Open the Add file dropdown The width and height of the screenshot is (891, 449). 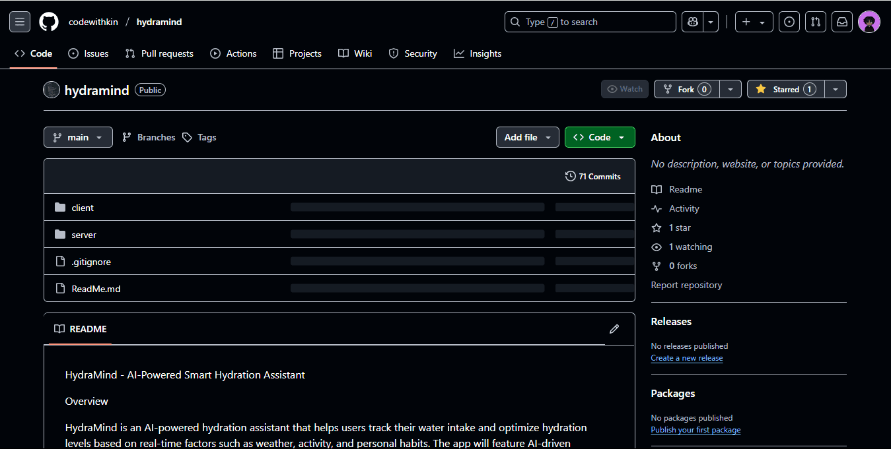pos(528,137)
